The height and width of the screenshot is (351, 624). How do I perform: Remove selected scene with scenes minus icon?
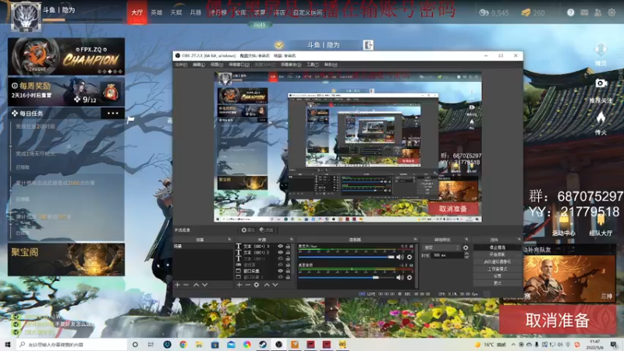(186, 285)
